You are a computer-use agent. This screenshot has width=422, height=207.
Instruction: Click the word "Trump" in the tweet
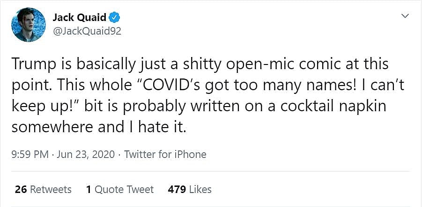[28, 64]
